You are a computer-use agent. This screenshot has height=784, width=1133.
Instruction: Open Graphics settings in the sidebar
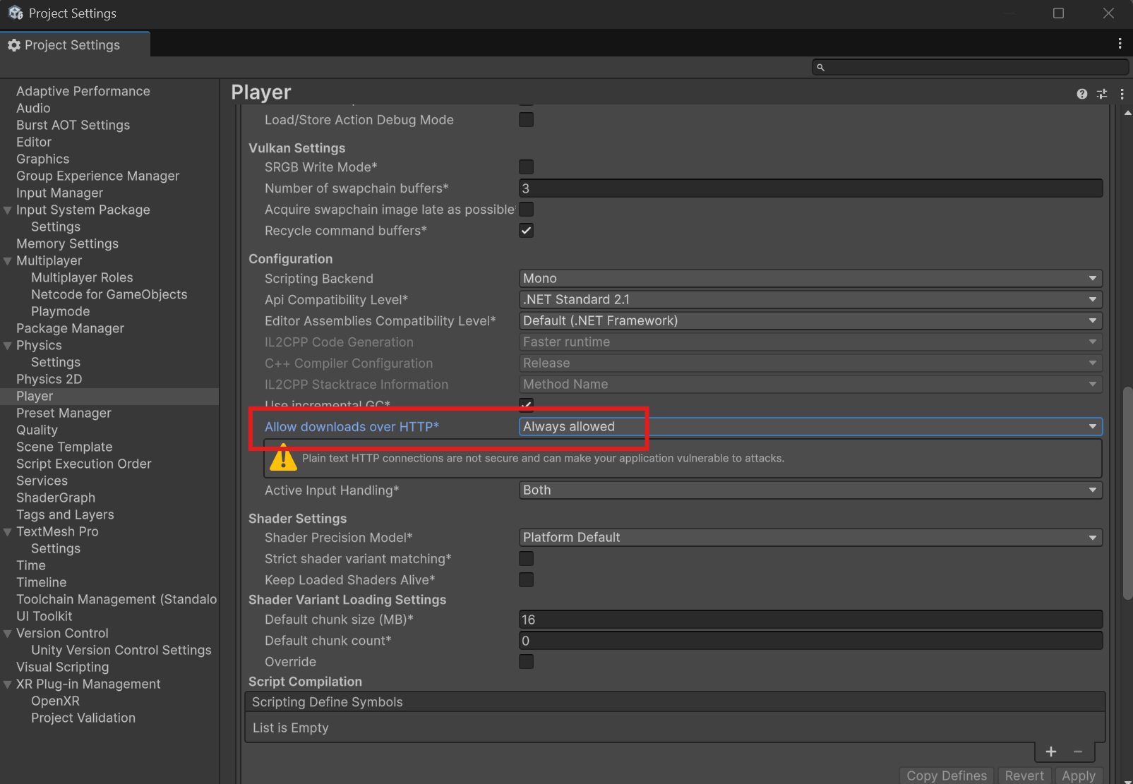(43, 159)
